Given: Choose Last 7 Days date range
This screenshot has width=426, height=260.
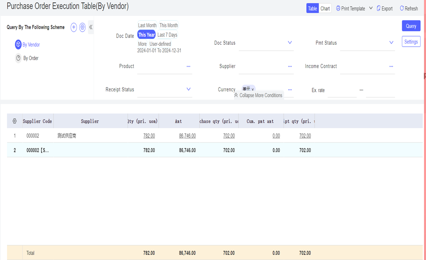Looking at the screenshot, I should (x=167, y=35).
